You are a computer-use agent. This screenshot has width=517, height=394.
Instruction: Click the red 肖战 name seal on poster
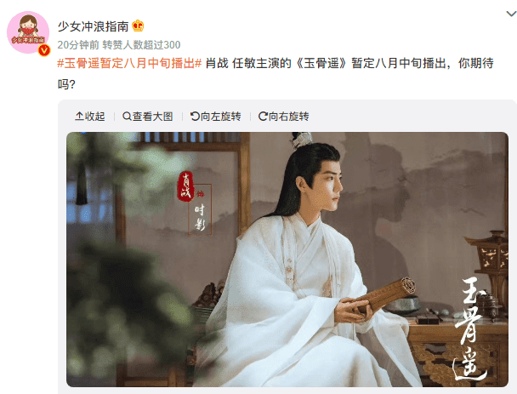point(185,186)
